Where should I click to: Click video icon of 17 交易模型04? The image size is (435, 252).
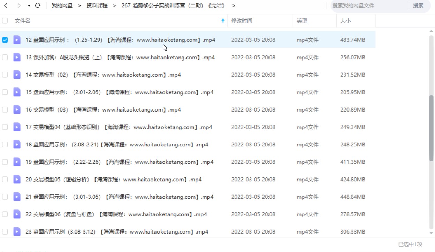[x=17, y=127]
